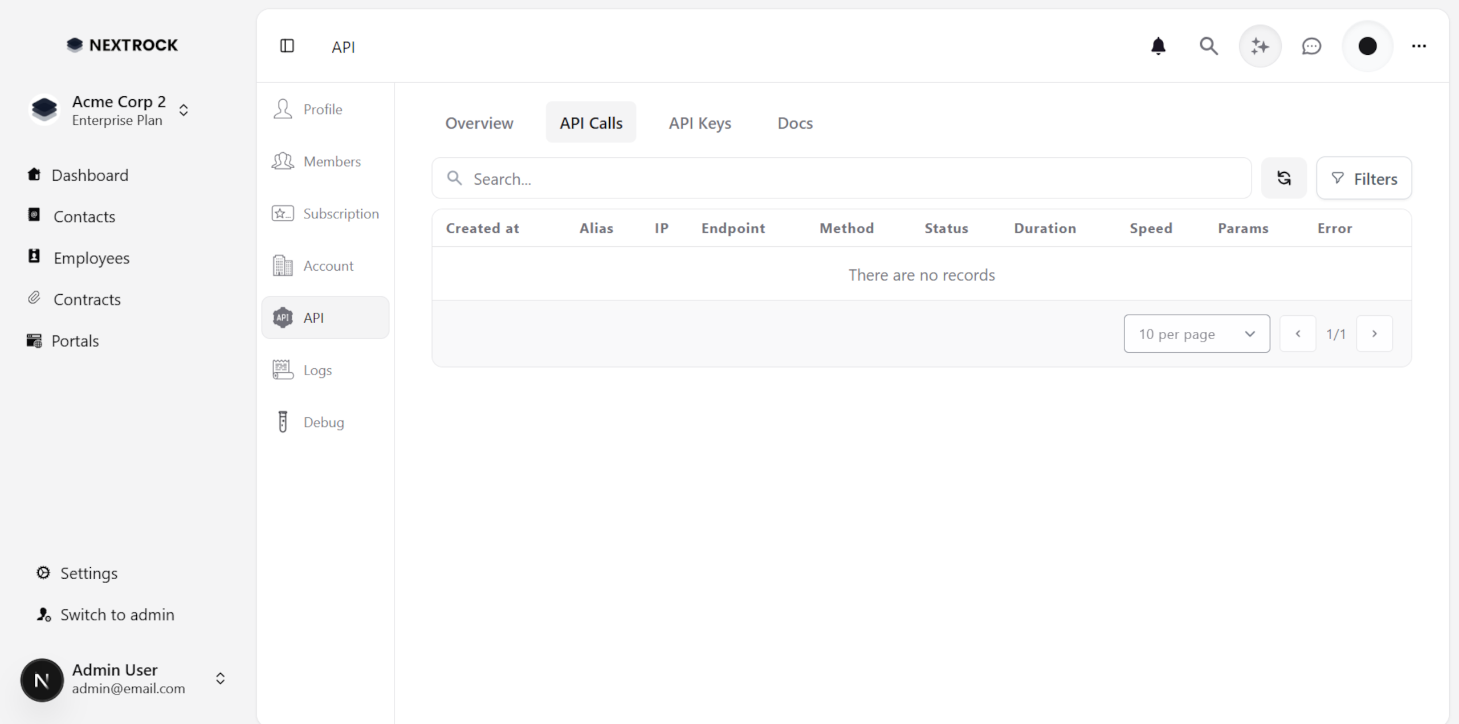Click the three-dot more options icon
Screen dimensions: 1459x724
tap(1419, 46)
